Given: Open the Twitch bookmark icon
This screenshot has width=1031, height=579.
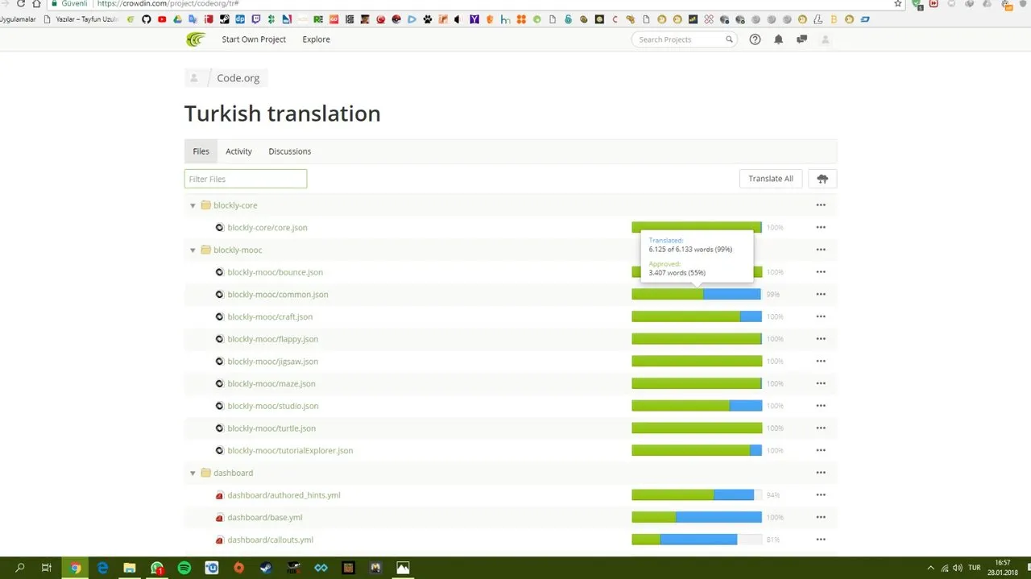Looking at the screenshot, I should (x=256, y=19).
